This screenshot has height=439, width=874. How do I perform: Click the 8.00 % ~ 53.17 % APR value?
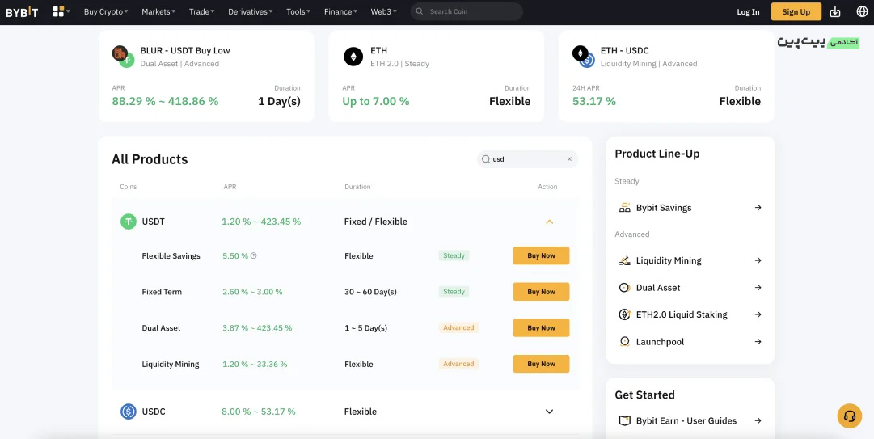coord(259,412)
